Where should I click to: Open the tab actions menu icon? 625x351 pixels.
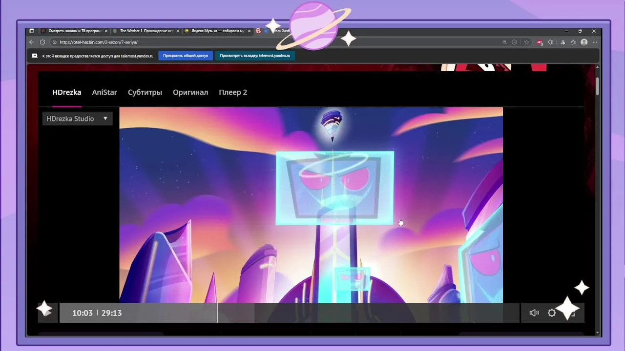(32, 31)
